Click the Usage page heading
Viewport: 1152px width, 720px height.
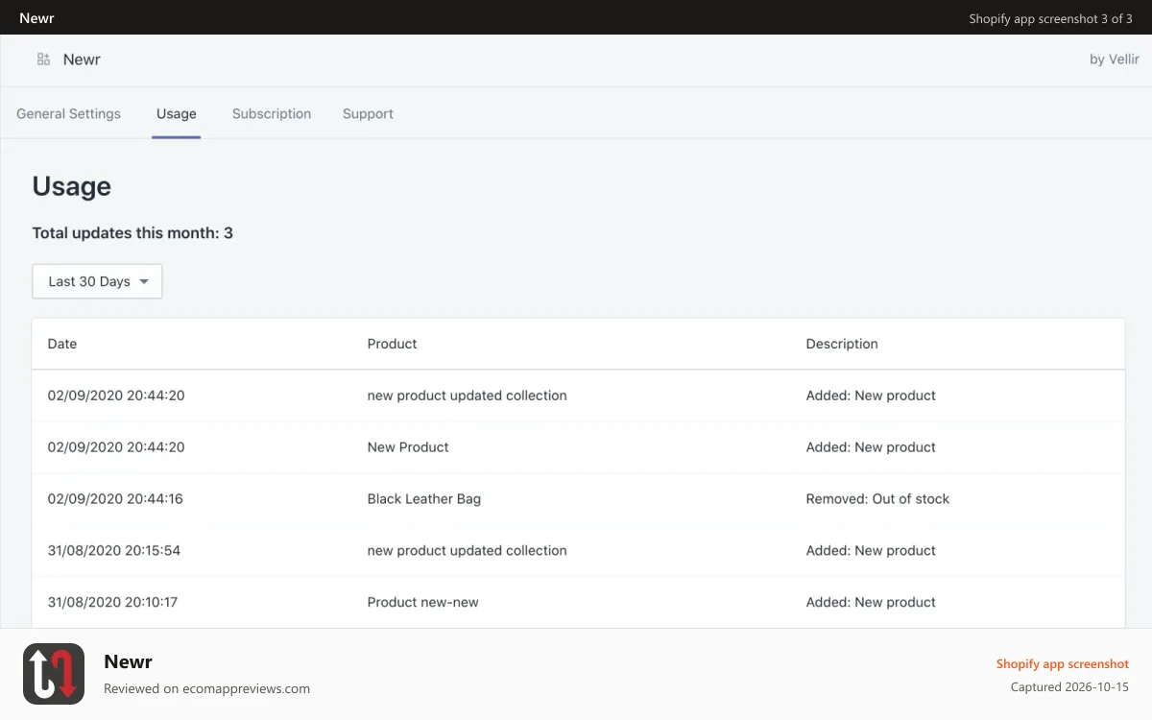[x=72, y=186]
